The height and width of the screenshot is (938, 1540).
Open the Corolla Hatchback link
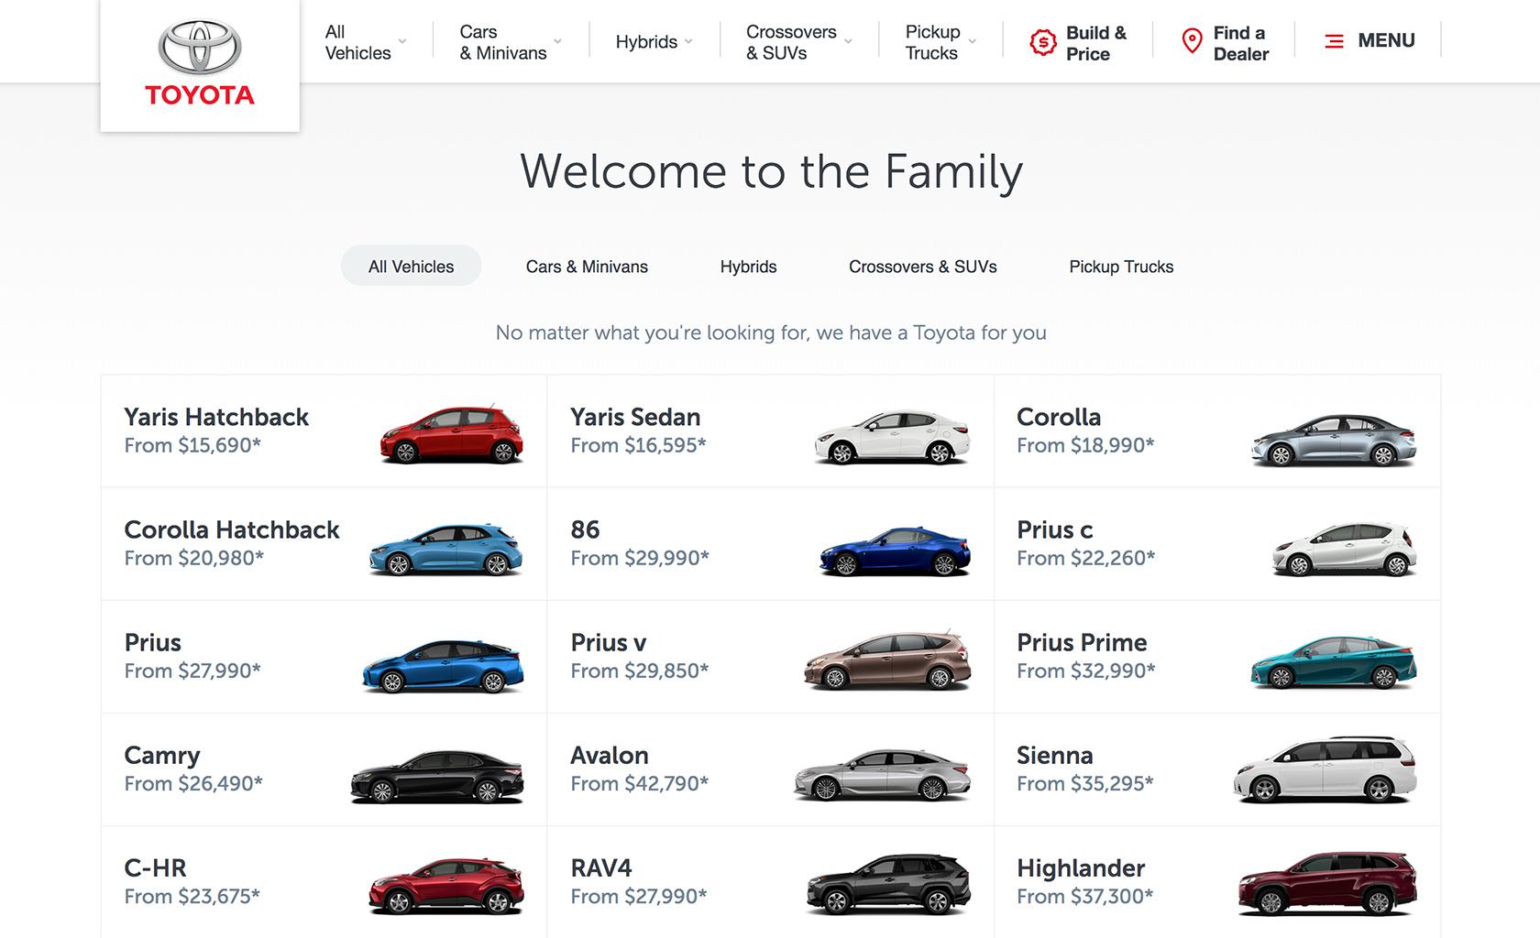pyautogui.click(x=232, y=529)
